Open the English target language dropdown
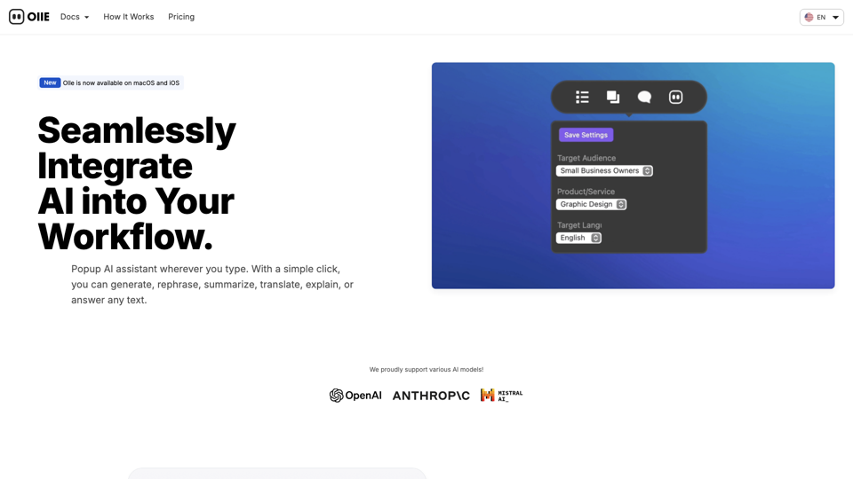 pos(578,238)
